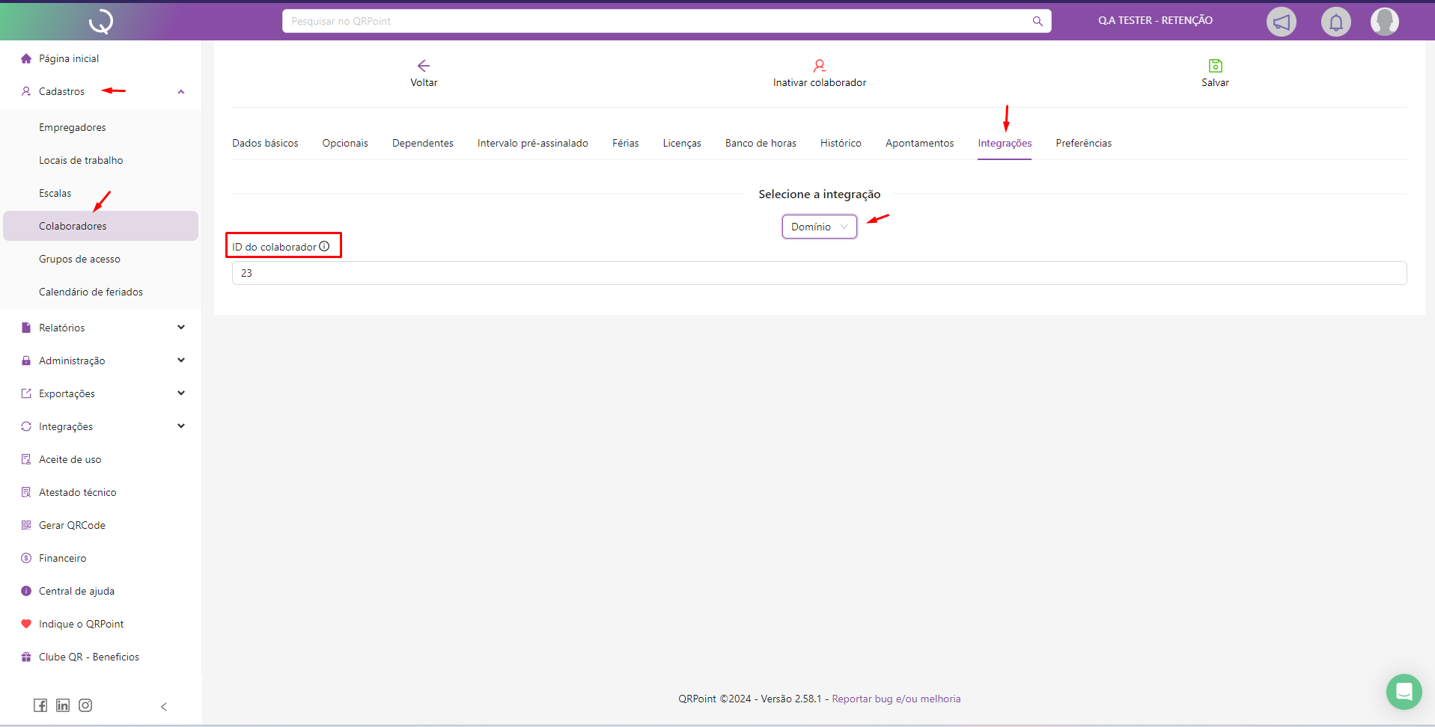1435x727 pixels.
Task: Click Reportar bug e/ou melhoria link
Action: point(896,699)
